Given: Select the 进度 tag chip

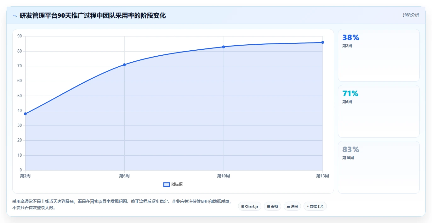Looking at the screenshot, I should coord(292,206).
